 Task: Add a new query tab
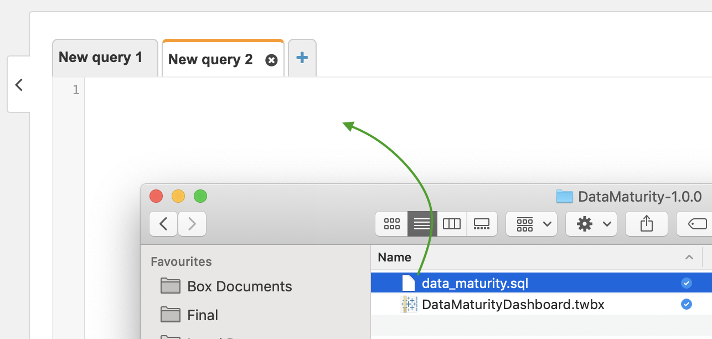(x=302, y=58)
